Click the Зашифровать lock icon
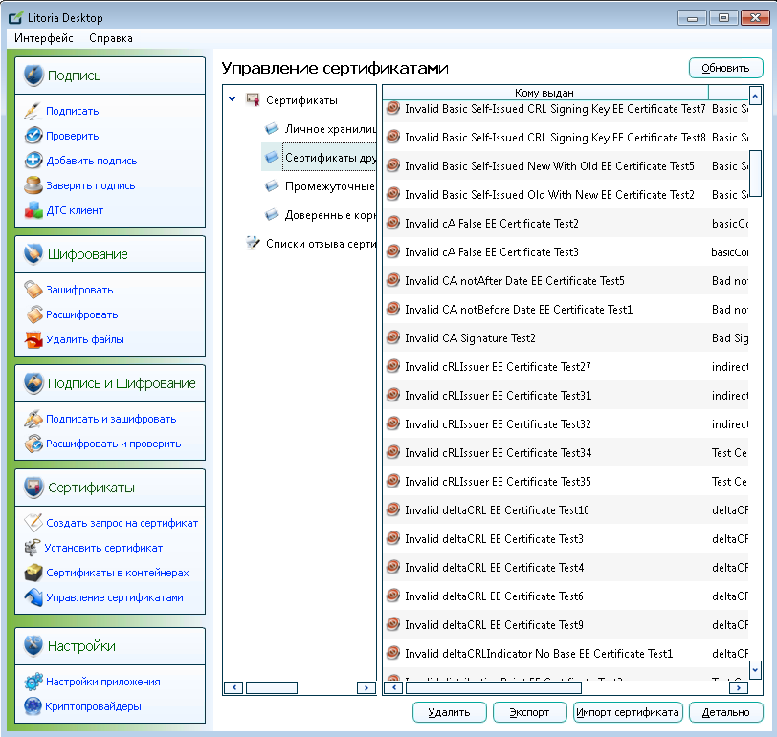Image resolution: width=777 pixels, height=737 pixels. [x=33, y=290]
